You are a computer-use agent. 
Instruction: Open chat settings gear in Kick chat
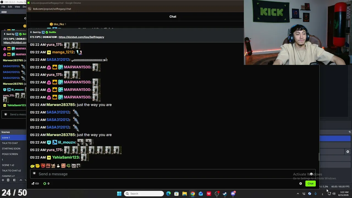[301, 183]
